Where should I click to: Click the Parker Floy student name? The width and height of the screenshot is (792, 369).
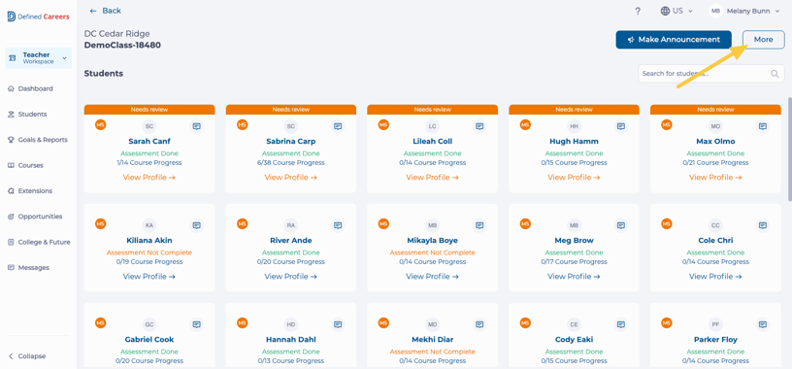click(715, 340)
